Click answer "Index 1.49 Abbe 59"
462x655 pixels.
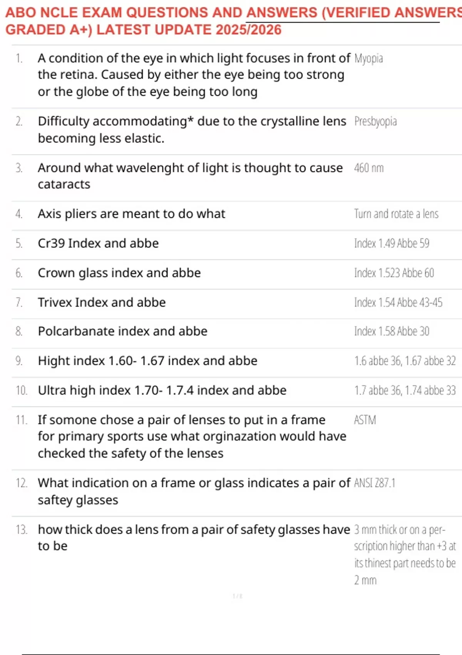392,244
